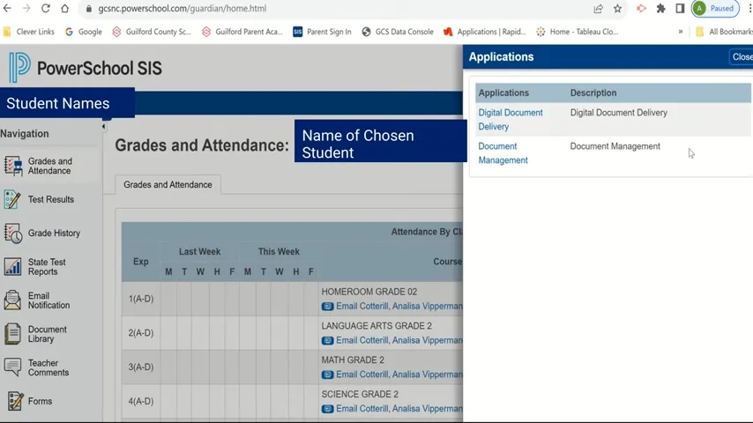The width and height of the screenshot is (753, 423).
Task: Collapse the Navigation sidebar arrow
Action: [x=103, y=127]
